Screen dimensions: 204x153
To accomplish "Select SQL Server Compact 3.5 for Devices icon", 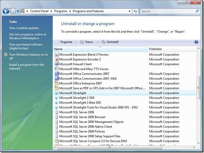I will click(x=57, y=141).
